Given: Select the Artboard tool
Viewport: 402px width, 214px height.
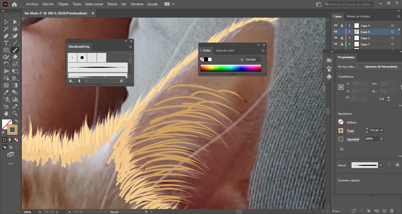Looking at the screenshot, I should [x=6, y=106].
